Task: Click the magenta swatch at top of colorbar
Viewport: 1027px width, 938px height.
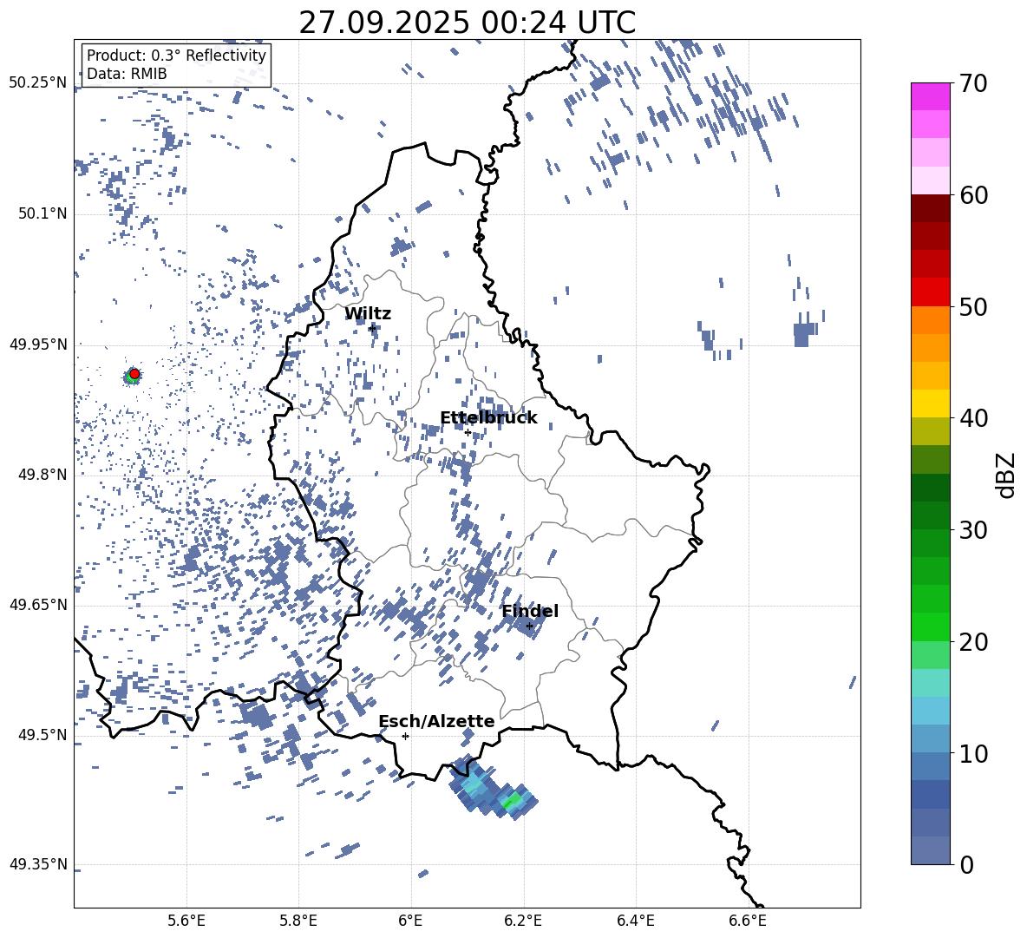Action: (930, 96)
